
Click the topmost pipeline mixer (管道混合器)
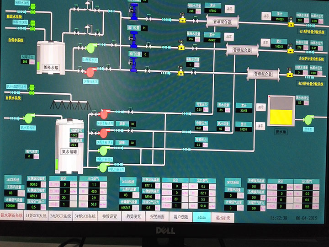point(219,21)
